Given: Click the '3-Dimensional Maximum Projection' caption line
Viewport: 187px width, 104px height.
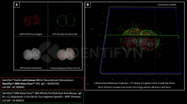Looking at the screenshot, I should (x=135, y=83).
